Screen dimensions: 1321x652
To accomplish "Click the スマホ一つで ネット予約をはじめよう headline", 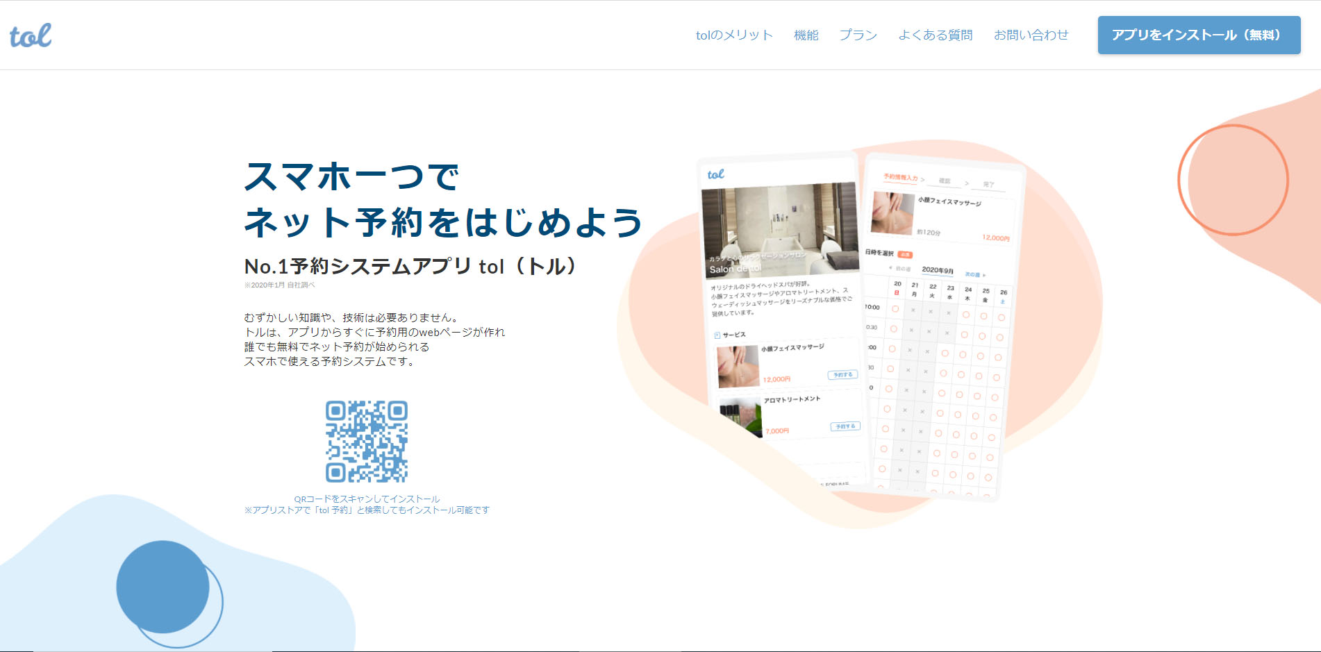I will click(x=443, y=199).
